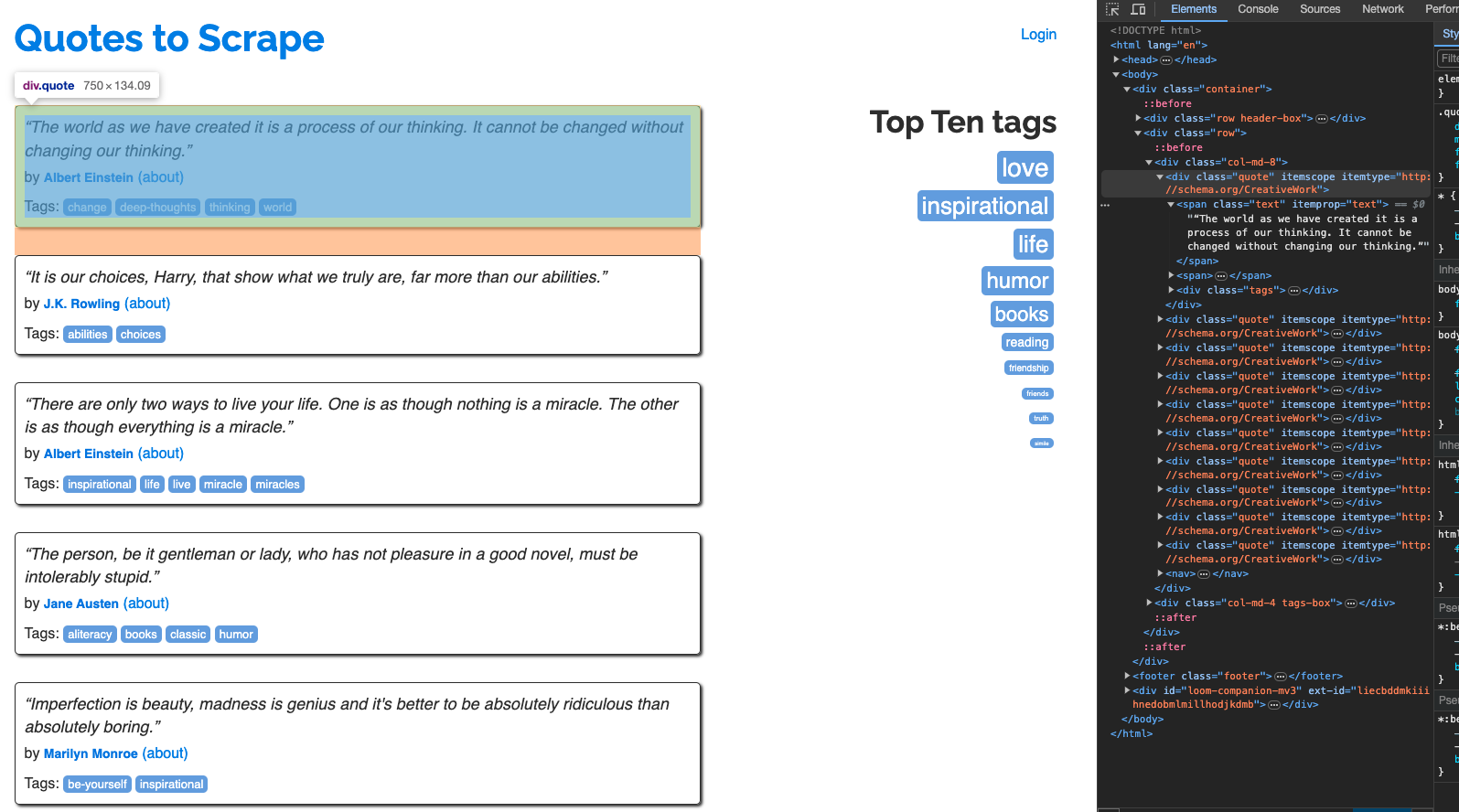The height and width of the screenshot is (812, 1459).
Task: Collapse the div class container node
Action: click(1128, 89)
